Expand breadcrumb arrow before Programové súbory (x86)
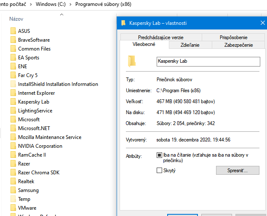This screenshot has height=216, width=267. click(x=70, y=4)
